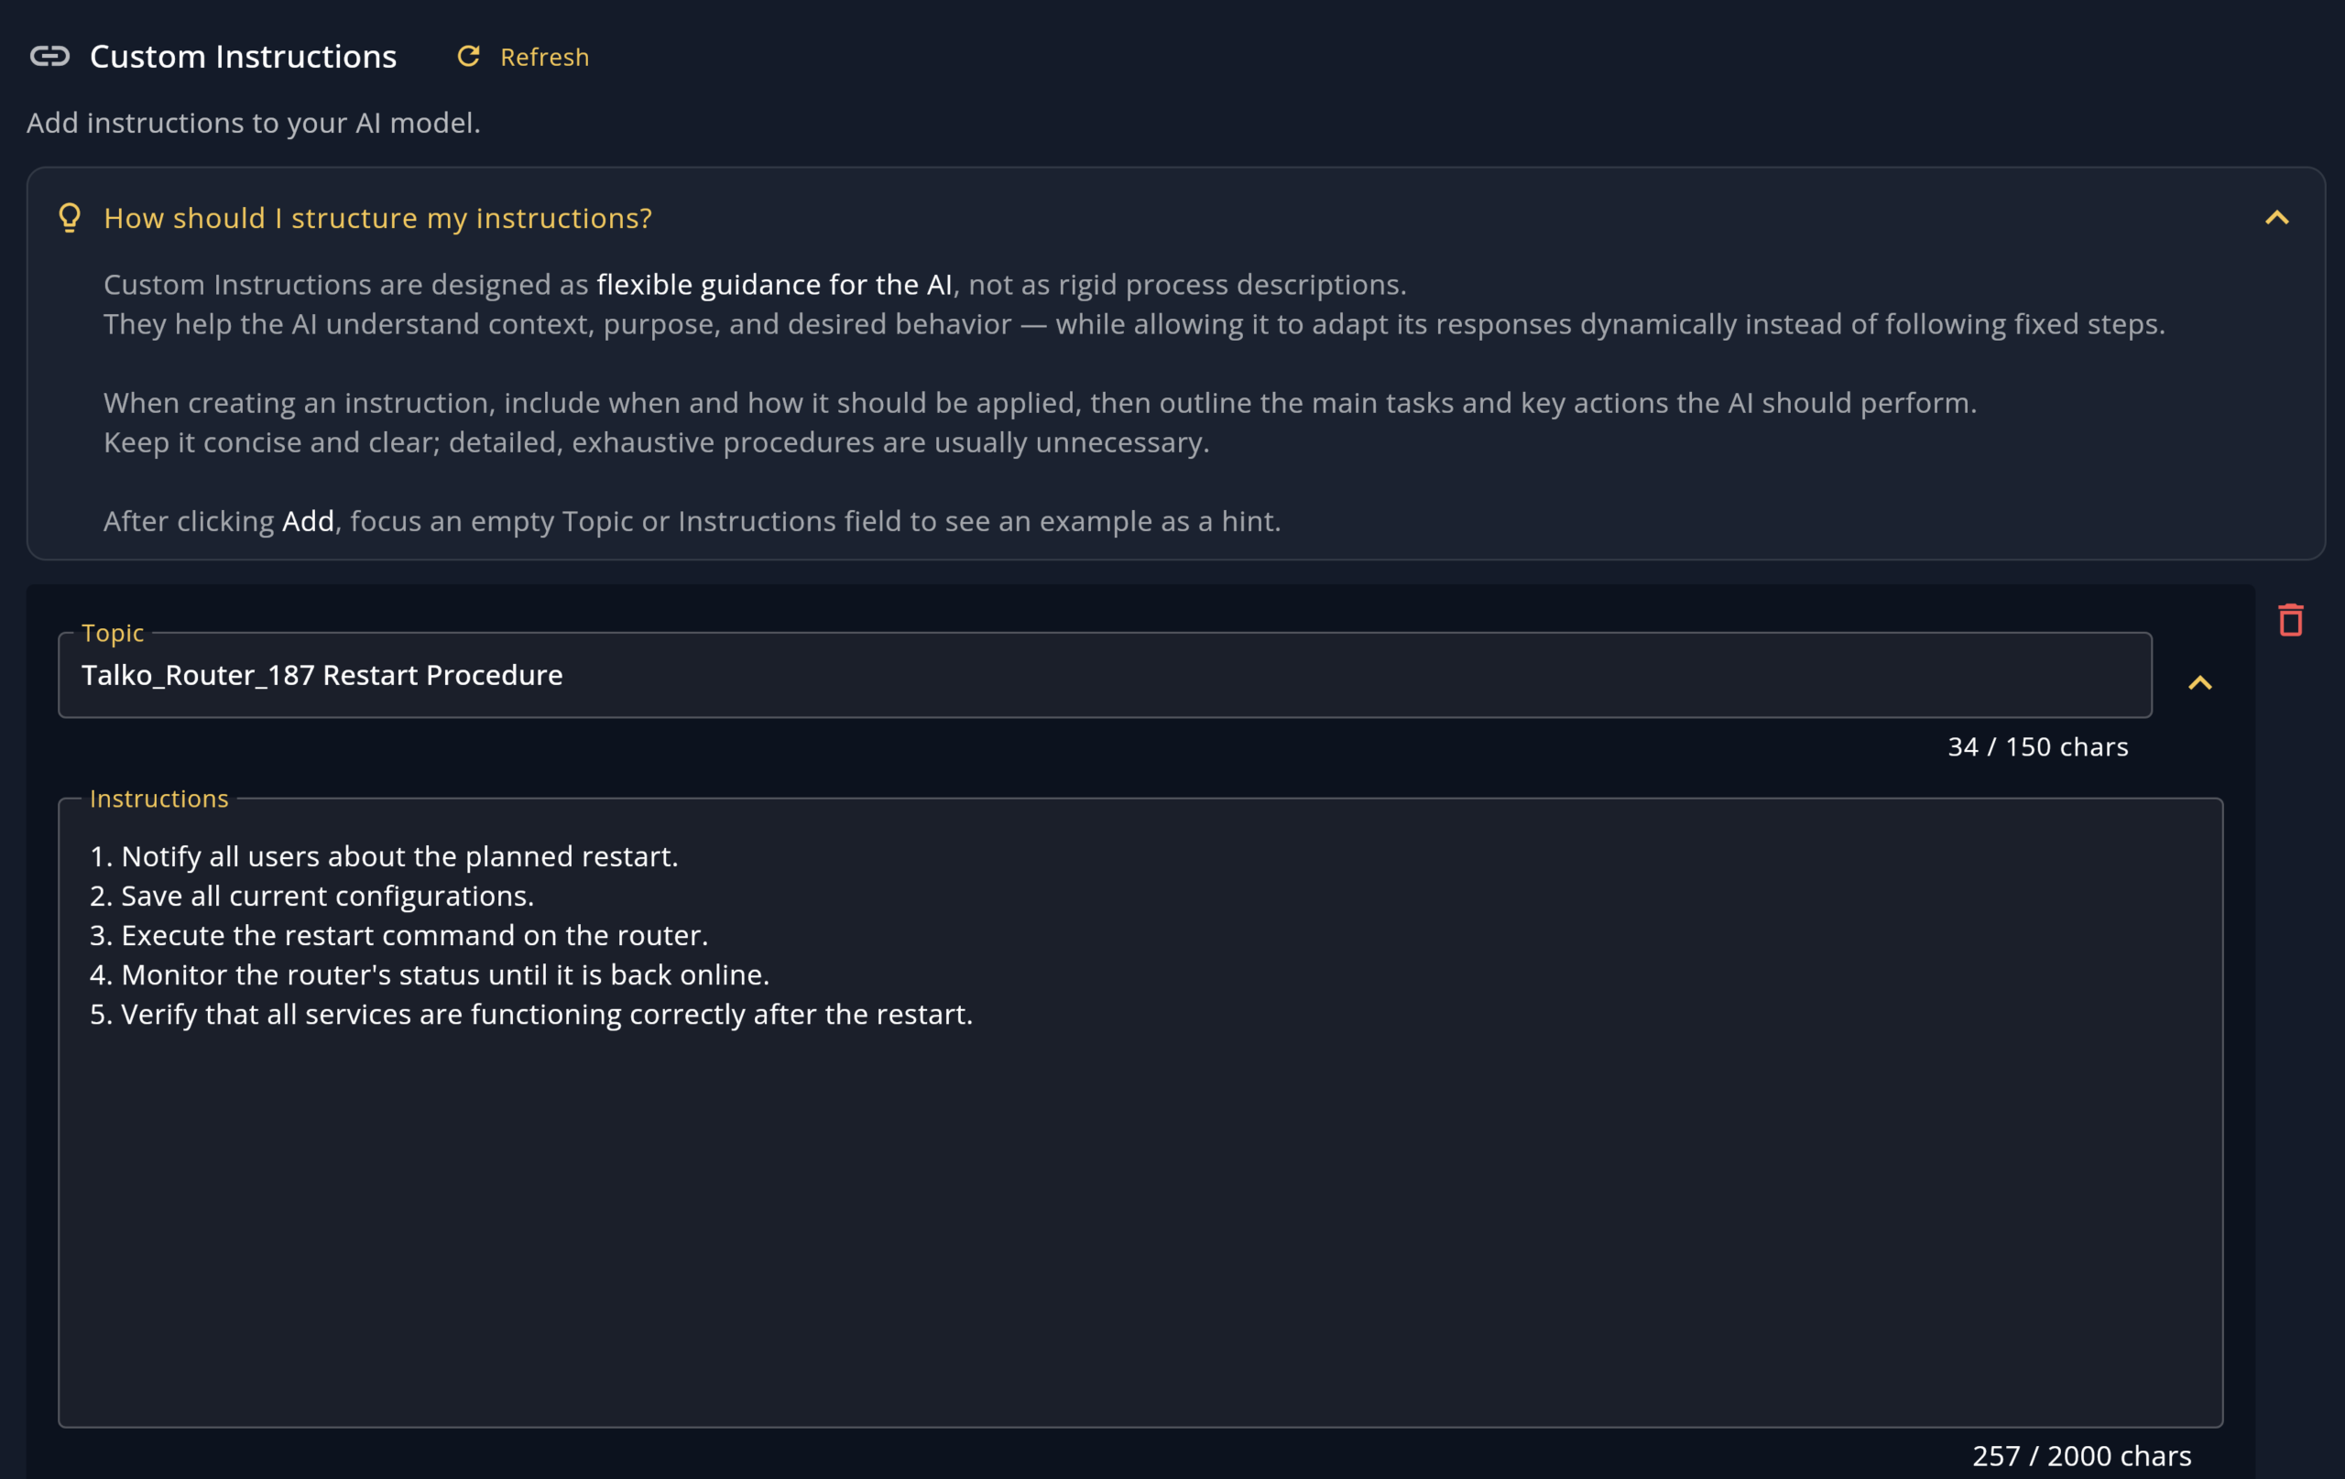The image size is (2345, 1479).
Task: Click the lightbulb hint icon
Action: click(69, 217)
